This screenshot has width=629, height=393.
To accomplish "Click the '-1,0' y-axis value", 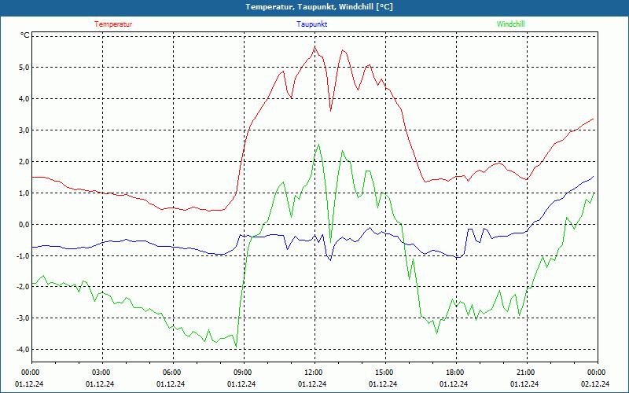I will pos(24,255).
